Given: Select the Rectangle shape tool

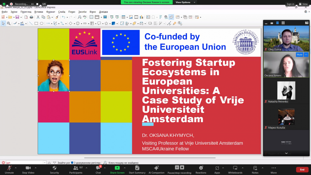Looking at the screenshot, I should [x=36, y=23].
